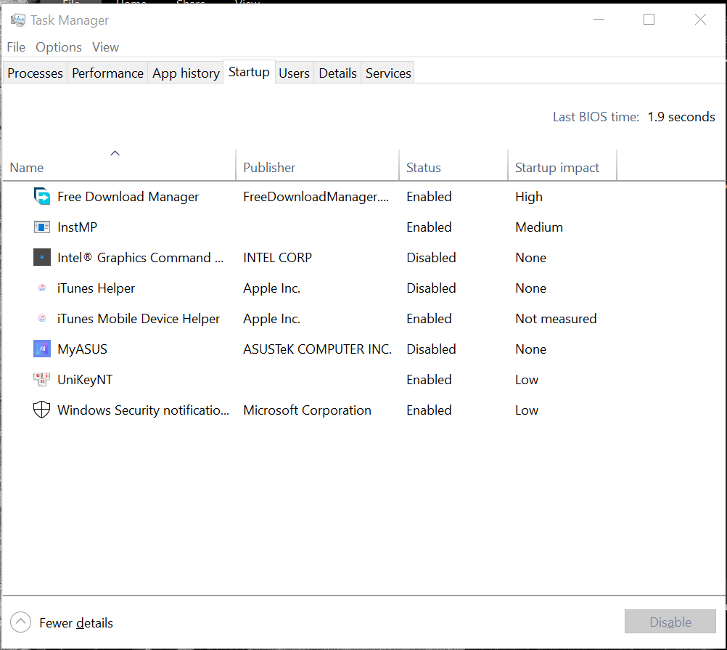727x650 pixels.
Task: Click Apple Inc. in iTunes Helper row
Action: (271, 288)
